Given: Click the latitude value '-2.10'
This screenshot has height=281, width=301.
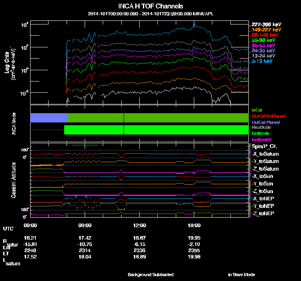Looking at the screenshot, I should coord(194,244).
